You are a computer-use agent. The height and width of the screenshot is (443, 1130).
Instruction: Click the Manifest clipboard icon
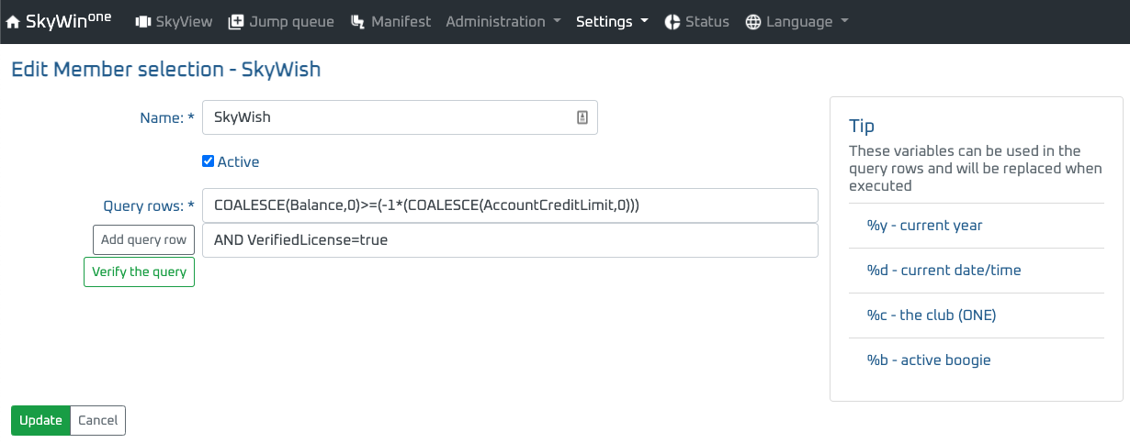(x=358, y=22)
